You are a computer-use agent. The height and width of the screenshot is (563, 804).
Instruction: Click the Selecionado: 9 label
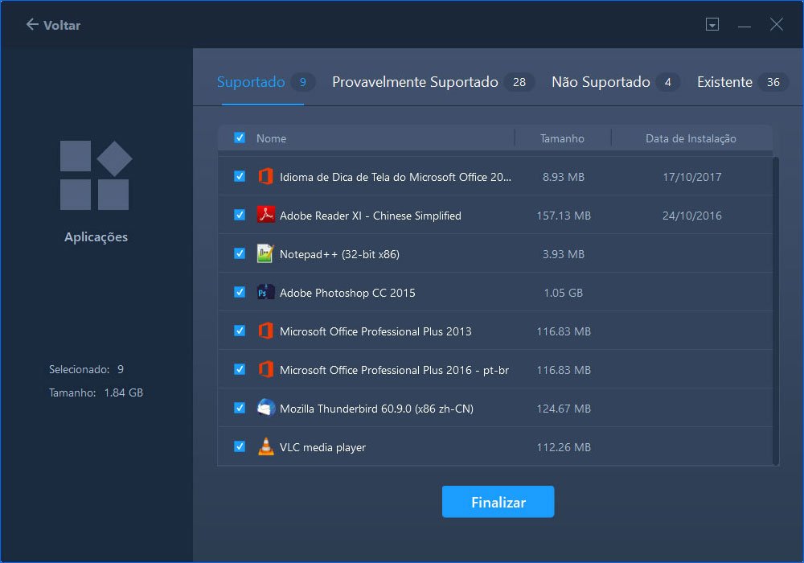[x=86, y=369]
